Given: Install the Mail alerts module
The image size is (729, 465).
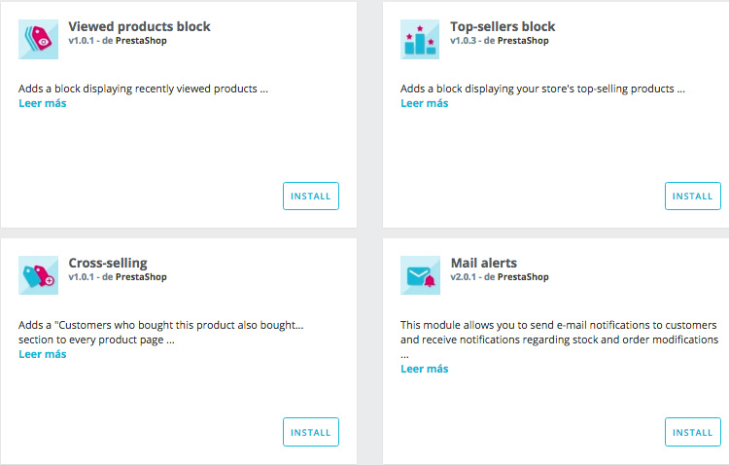Looking at the screenshot, I should (693, 432).
